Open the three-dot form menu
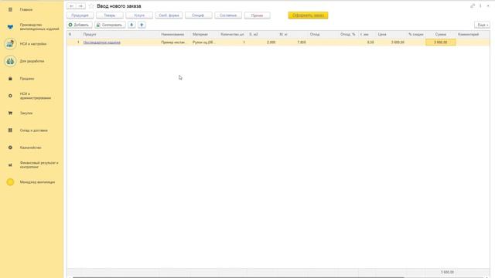 (x=480, y=6)
